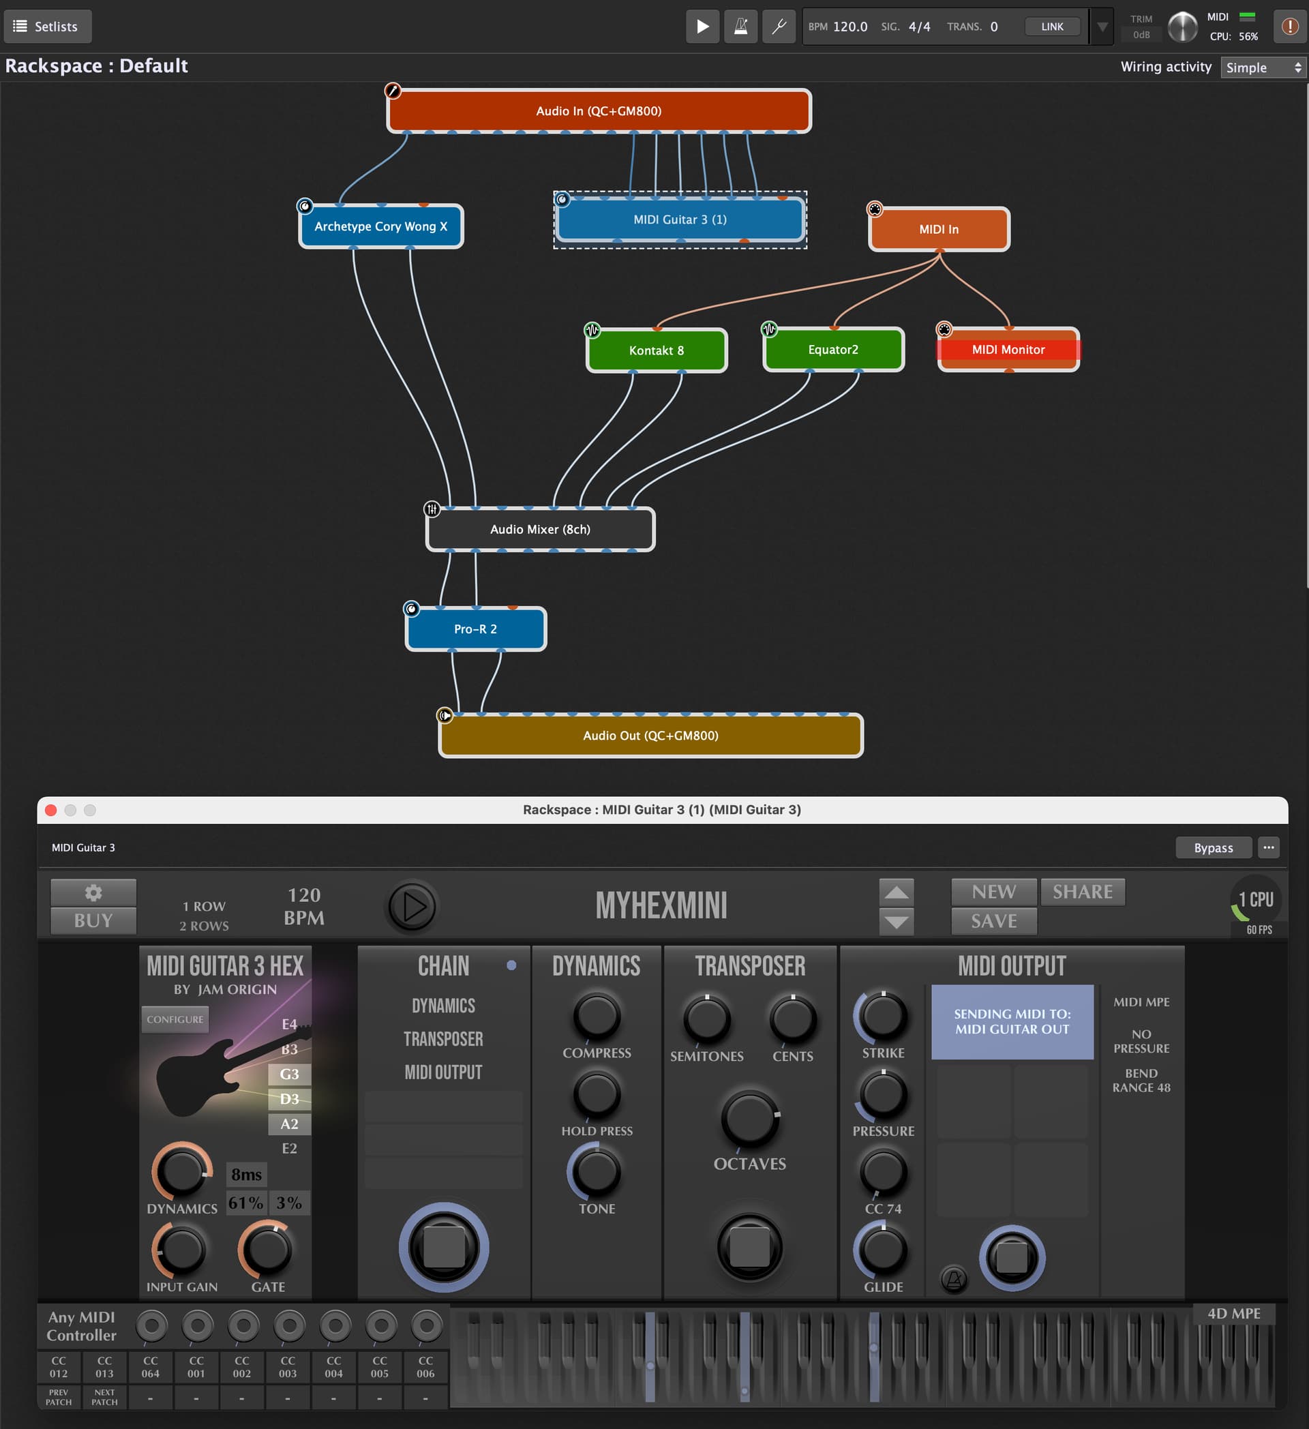1309x1429 pixels.
Task: Select MIDI OUTPUT in the CHAIN list
Action: [x=444, y=1072]
